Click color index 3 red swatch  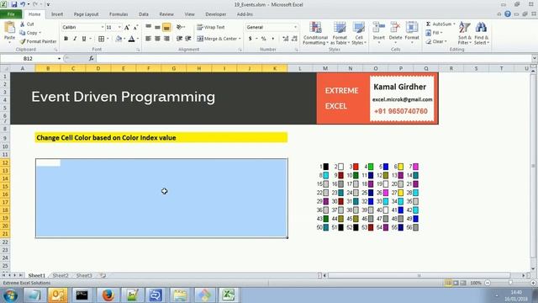(x=356, y=167)
